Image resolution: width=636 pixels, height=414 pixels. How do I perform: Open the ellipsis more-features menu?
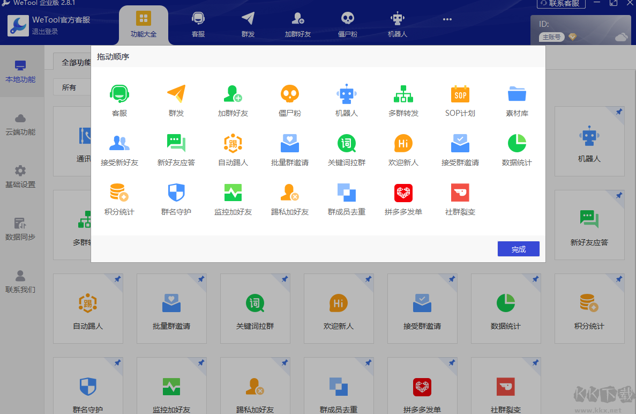coord(447,20)
